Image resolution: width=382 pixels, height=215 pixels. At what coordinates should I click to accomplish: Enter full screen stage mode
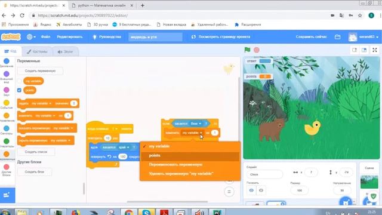[375, 50]
